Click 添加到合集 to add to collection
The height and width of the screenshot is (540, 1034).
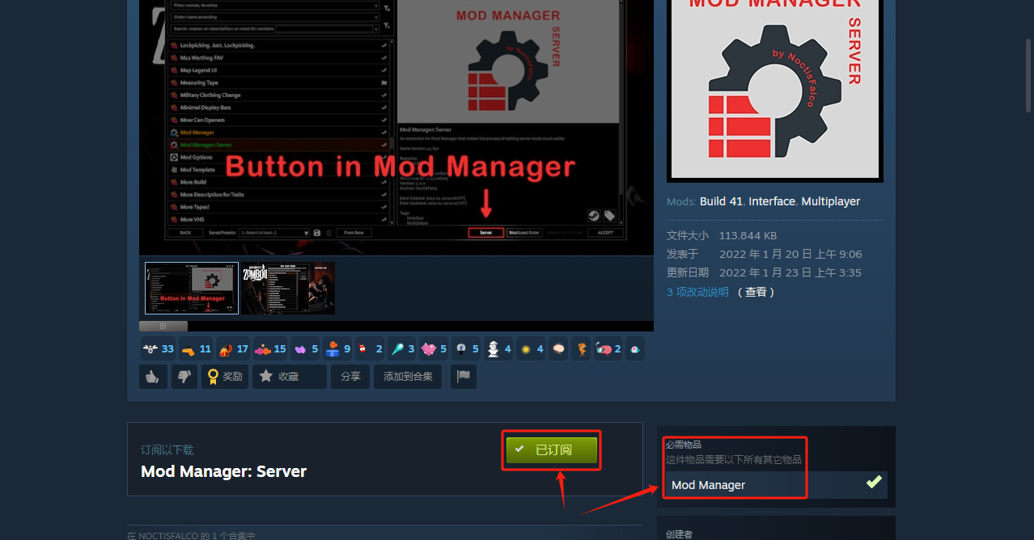[x=408, y=376]
